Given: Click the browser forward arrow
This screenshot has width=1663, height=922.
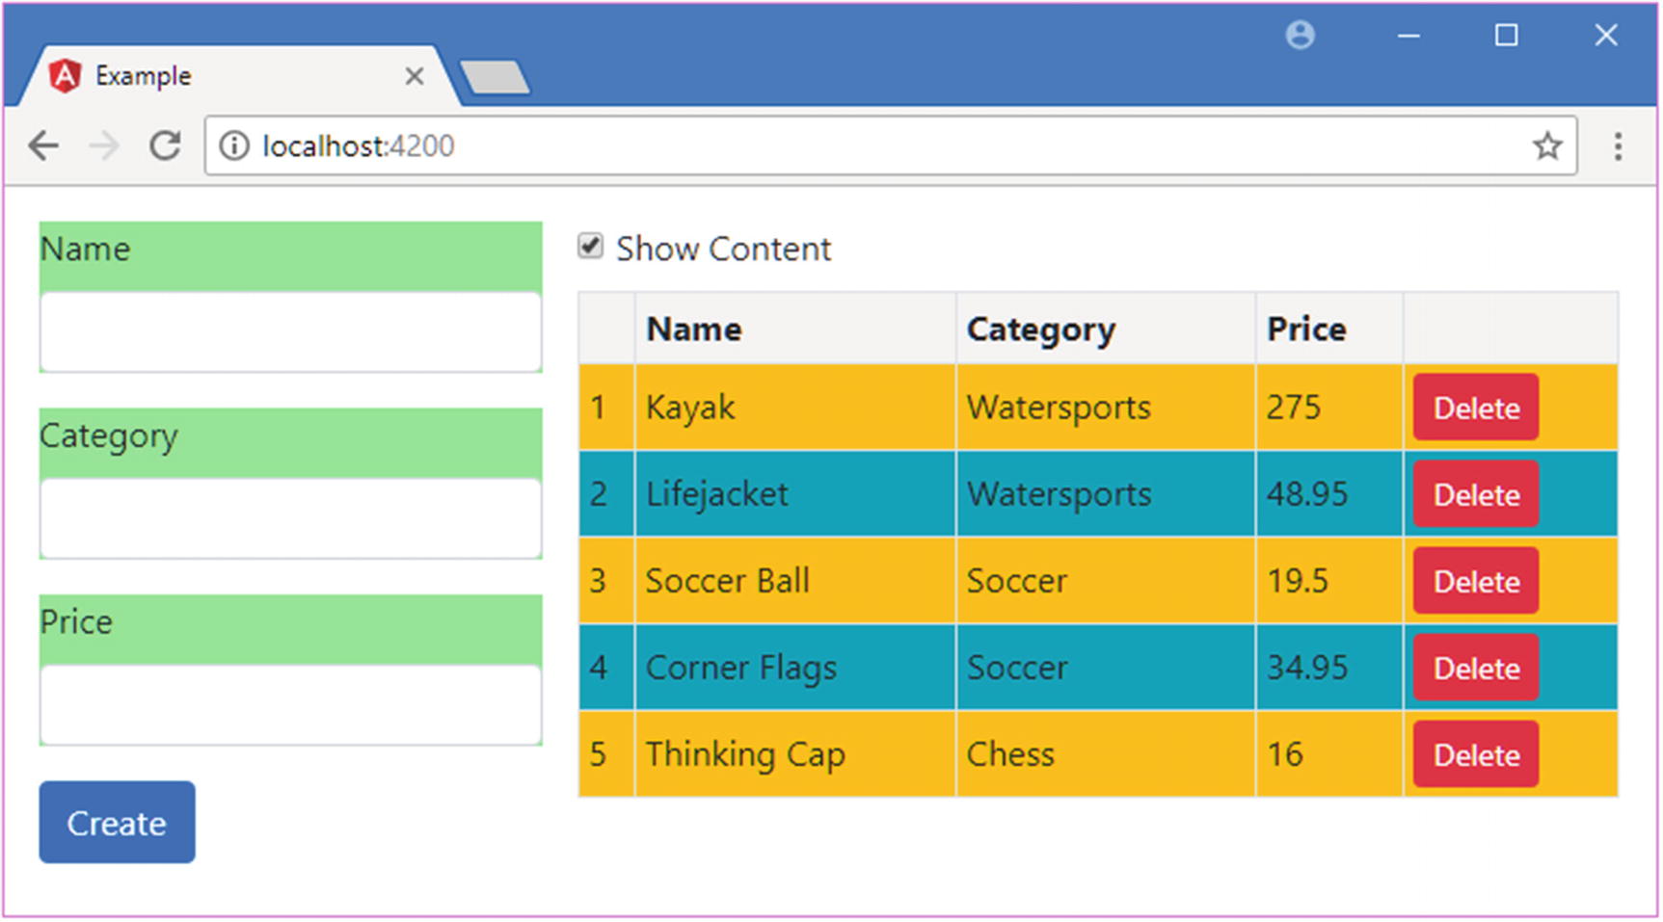Looking at the screenshot, I should tap(104, 146).
